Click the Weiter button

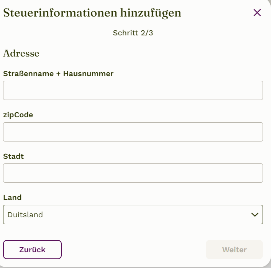(x=234, y=250)
